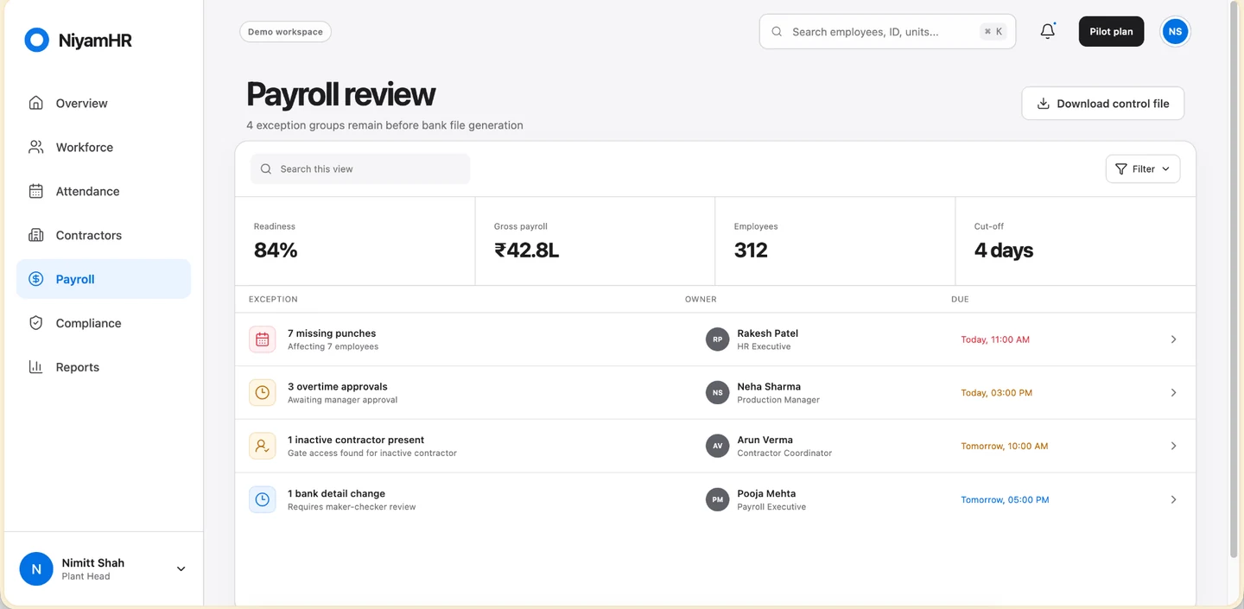This screenshot has width=1244, height=609.
Task: Click Download control file button
Action: pyautogui.click(x=1102, y=104)
